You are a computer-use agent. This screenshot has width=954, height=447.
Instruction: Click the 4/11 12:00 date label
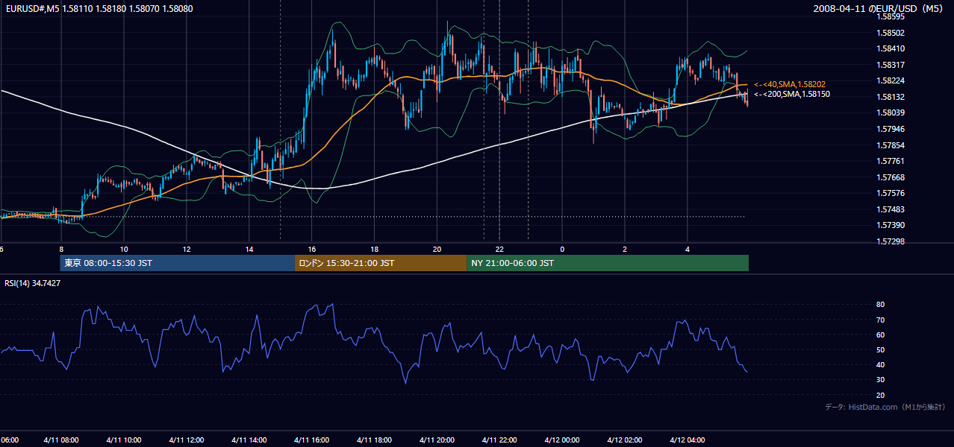pos(187,440)
